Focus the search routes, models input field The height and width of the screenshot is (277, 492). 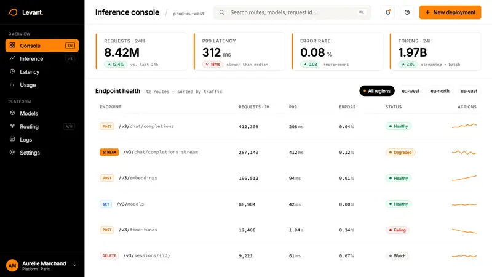point(293,12)
